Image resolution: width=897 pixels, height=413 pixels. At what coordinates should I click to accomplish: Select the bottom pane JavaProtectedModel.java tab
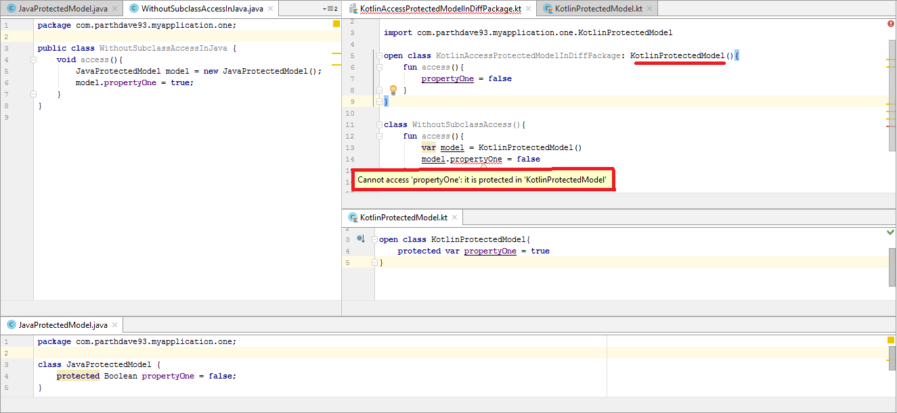click(x=63, y=325)
